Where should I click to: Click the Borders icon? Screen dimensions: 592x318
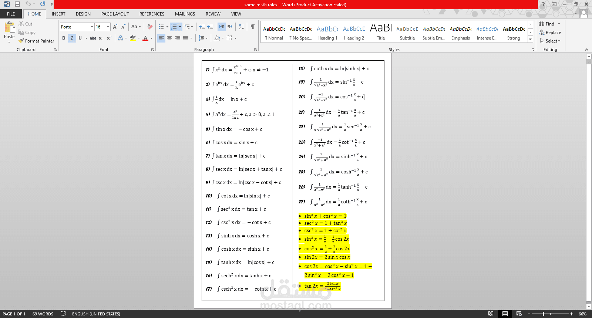pos(229,38)
